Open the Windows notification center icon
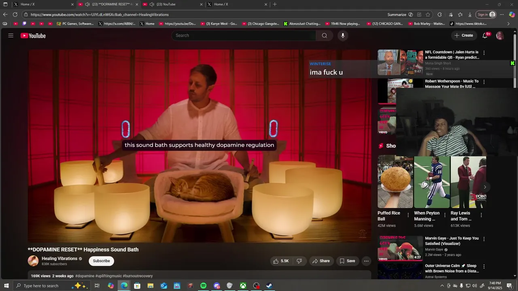This screenshot has width=518, height=291. (x=510, y=286)
